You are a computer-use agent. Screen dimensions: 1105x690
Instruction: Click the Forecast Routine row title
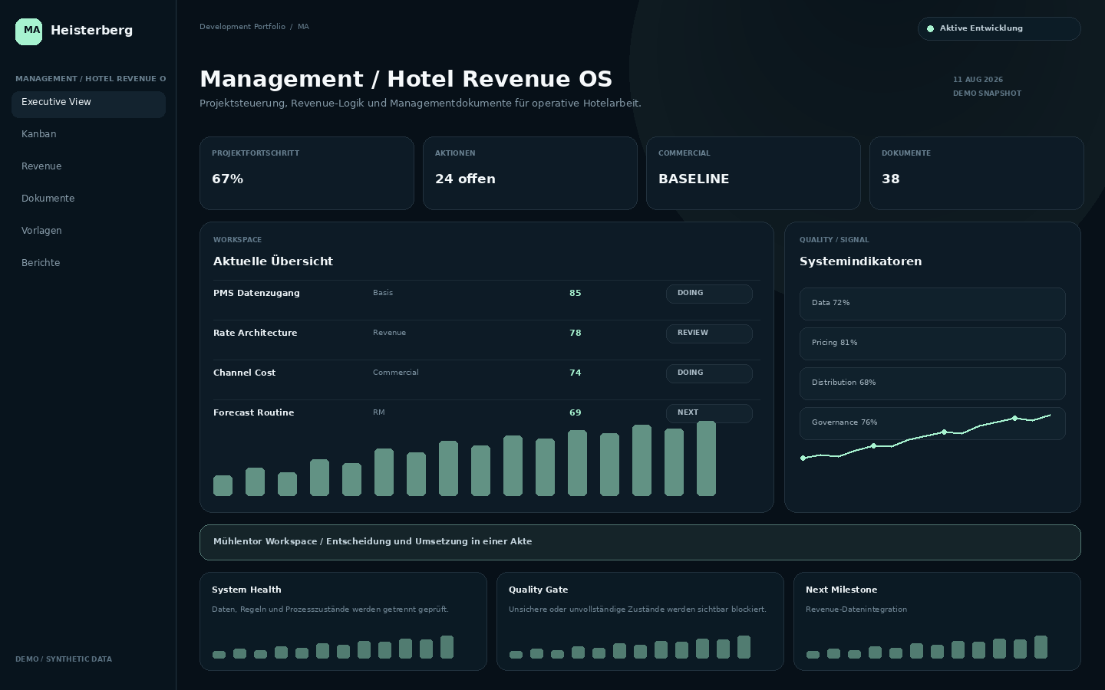[253, 412]
